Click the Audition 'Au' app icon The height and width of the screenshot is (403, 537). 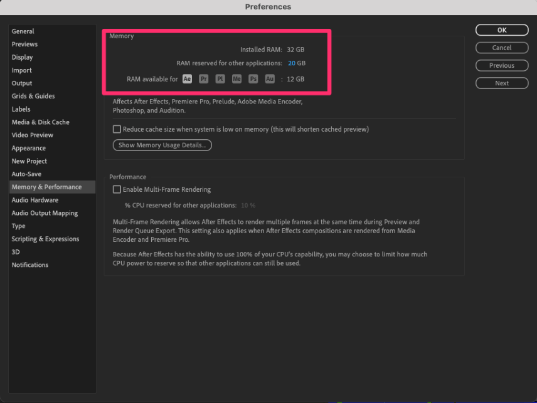tap(270, 79)
